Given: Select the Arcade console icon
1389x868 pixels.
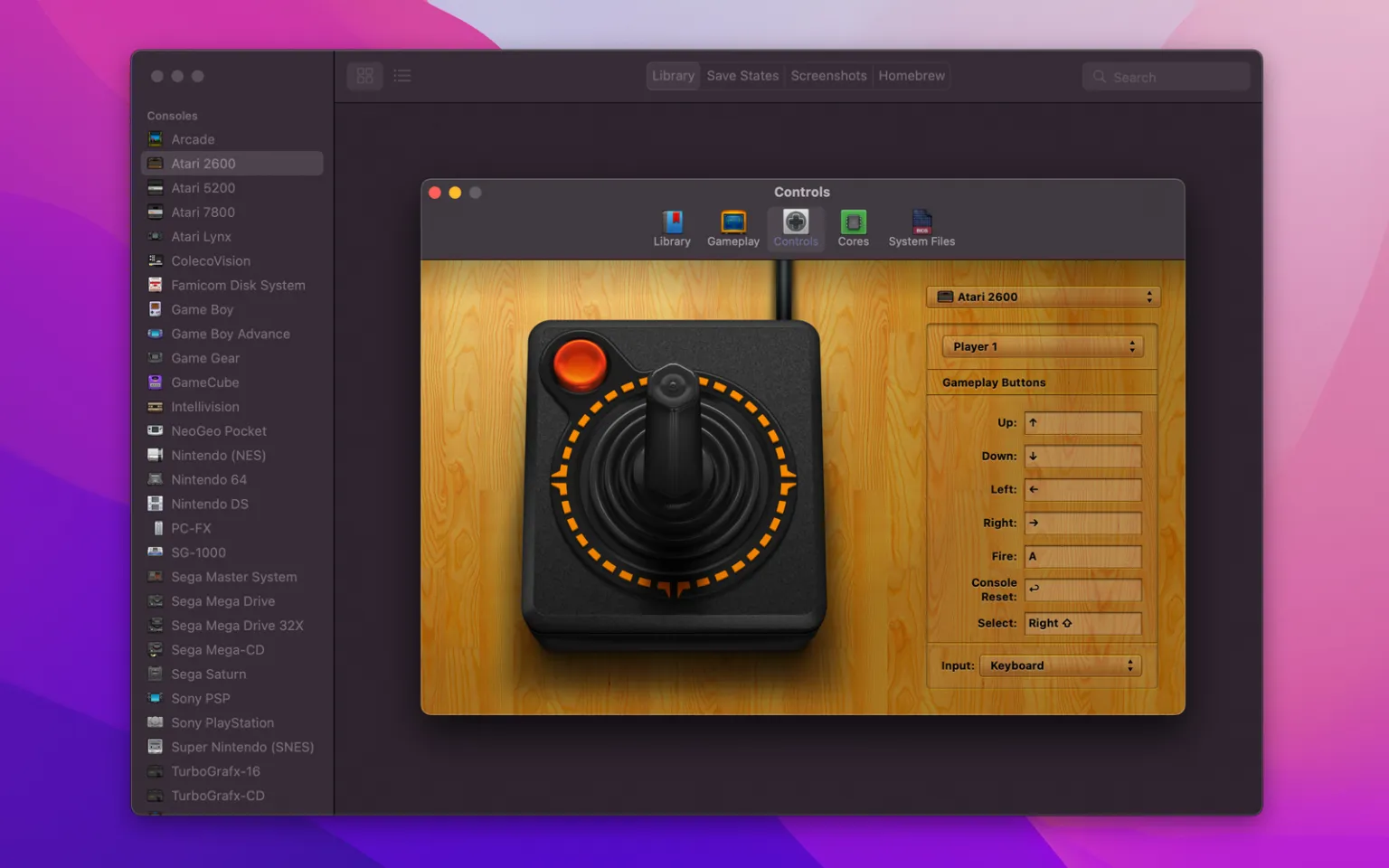Looking at the screenshot, I should point(155,138).
